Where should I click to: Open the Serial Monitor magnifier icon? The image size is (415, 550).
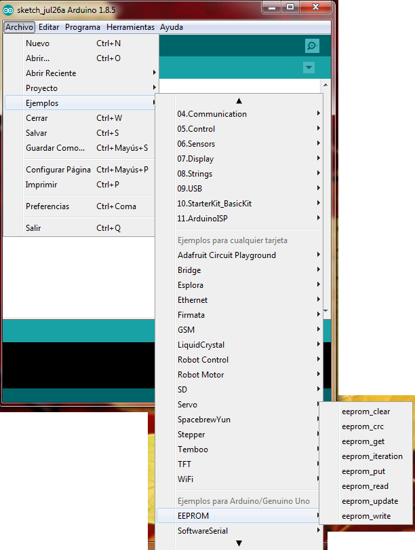(312, 45)
